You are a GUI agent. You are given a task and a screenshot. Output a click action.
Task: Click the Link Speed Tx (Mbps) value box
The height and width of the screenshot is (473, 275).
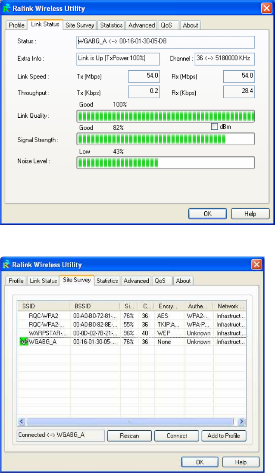coord(144,76)
